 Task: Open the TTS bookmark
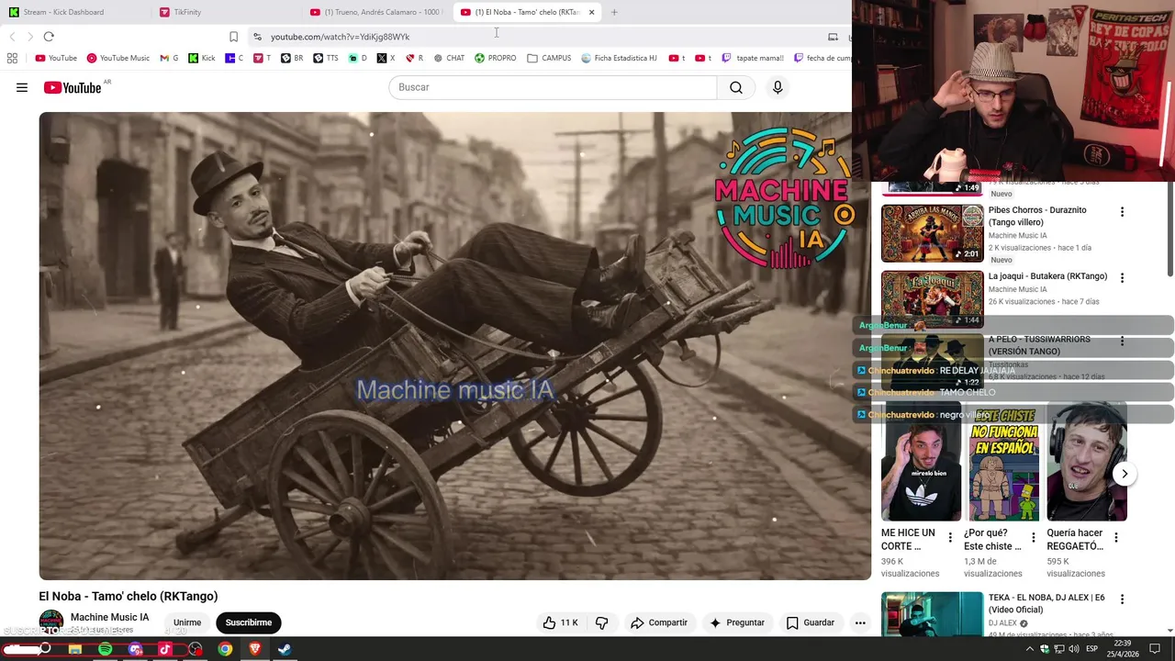325,58
